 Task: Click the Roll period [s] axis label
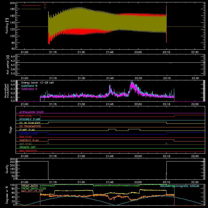8,65
